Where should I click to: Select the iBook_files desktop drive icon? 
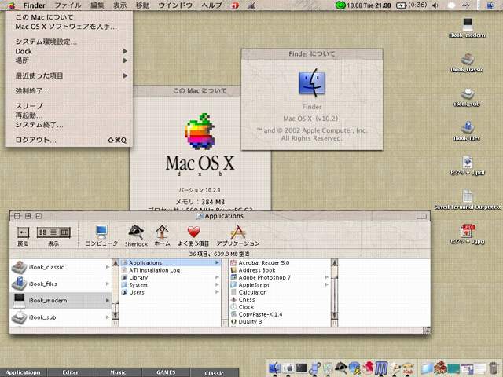[x=467, y=131]
